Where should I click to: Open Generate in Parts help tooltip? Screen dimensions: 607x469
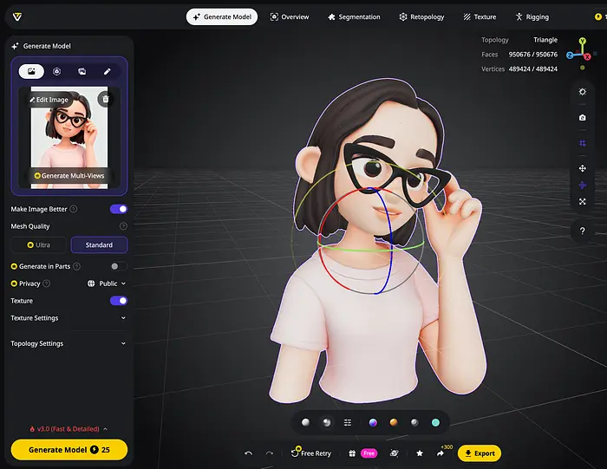pos(76,266)
